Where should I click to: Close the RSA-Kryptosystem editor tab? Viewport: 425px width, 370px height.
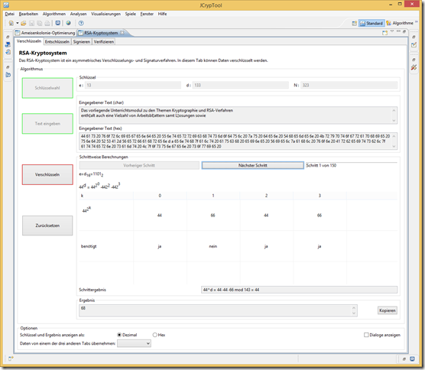(122, 33)
